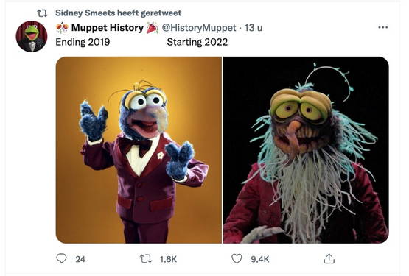Click the reply speech bubble icon

[x=61, y=258]
